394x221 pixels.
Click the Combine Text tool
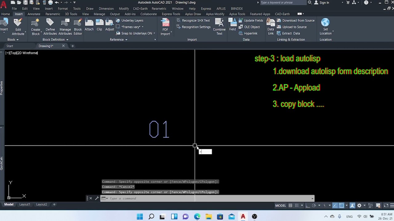coord(219,27)
